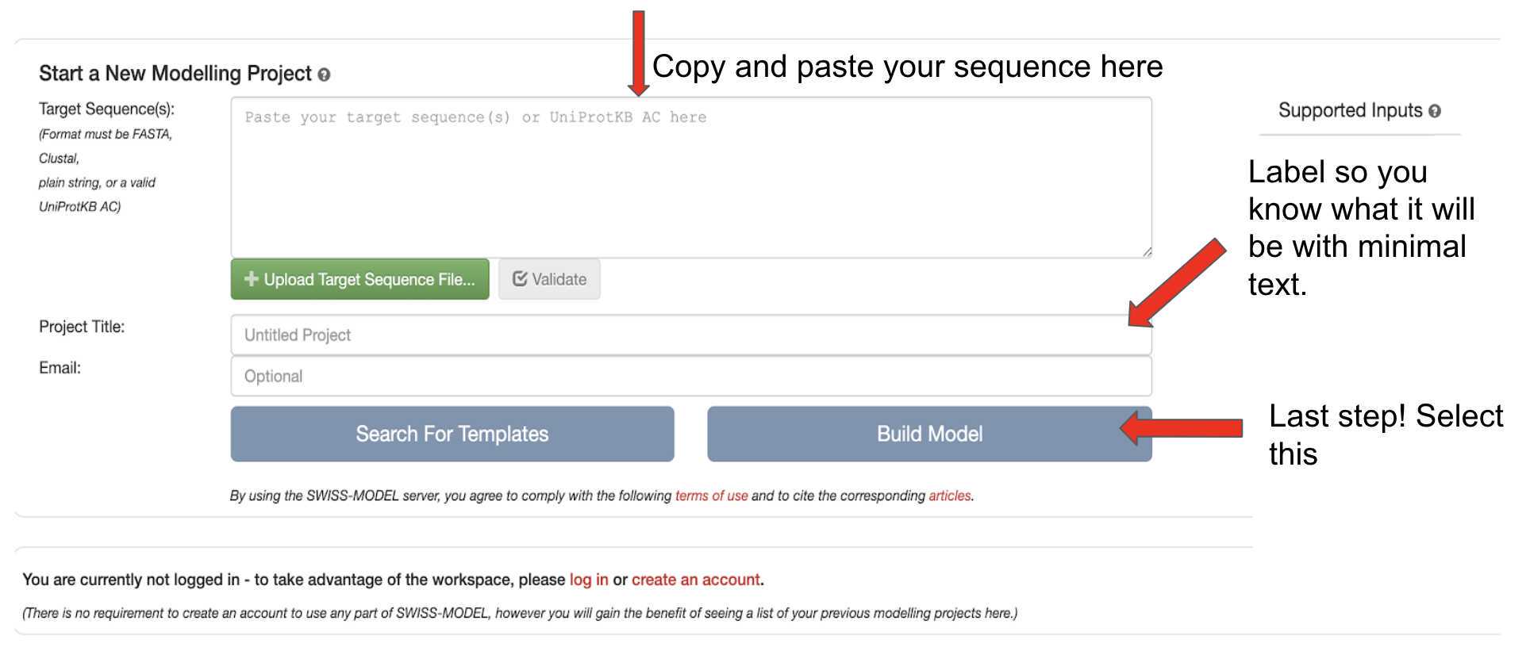Click the Validate button
The image size is (1530, 647).
point(549,279)
